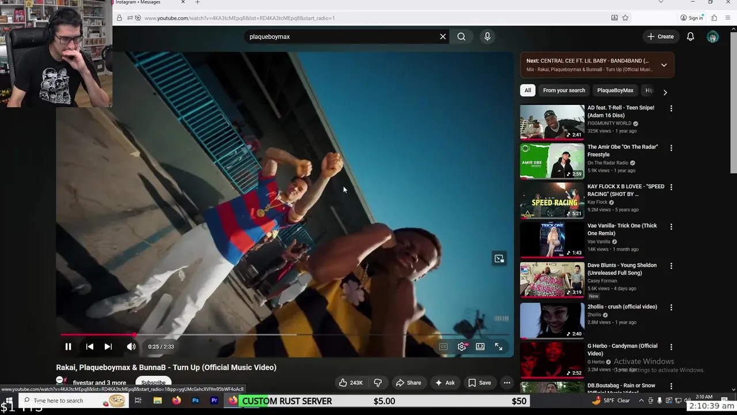Open G Herbo Candyman title link
Image resolution: width=737 pixels, height=415 pixels.
(x=622, y=349)
